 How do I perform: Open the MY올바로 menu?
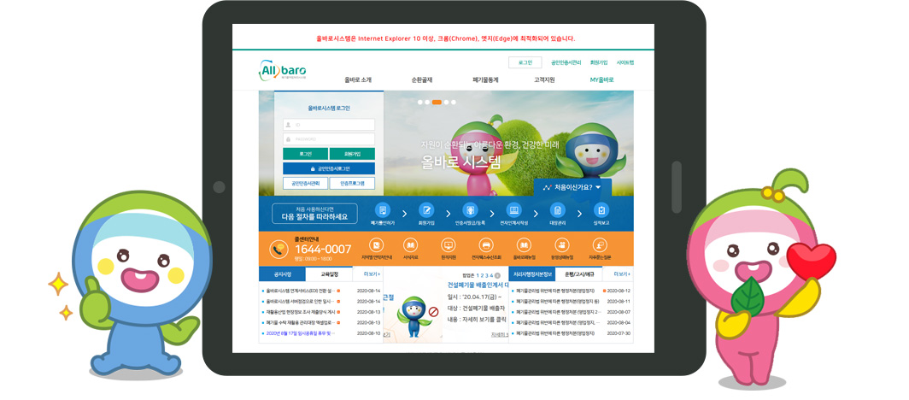(x=601, y=80)
